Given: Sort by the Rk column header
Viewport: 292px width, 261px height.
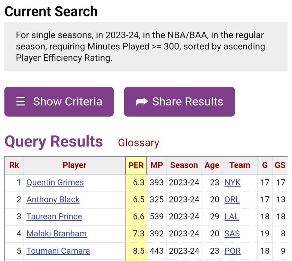Looking at the screenshot, I should (x=14, y=165).
